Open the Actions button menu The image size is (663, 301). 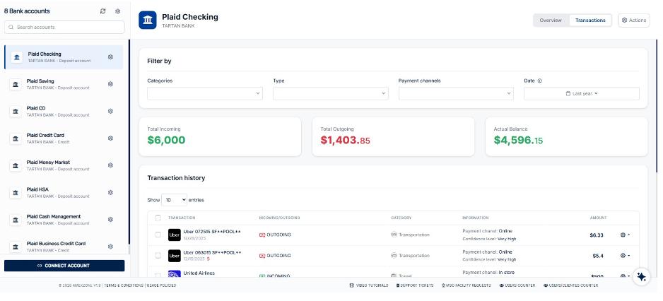click(633, 20)
